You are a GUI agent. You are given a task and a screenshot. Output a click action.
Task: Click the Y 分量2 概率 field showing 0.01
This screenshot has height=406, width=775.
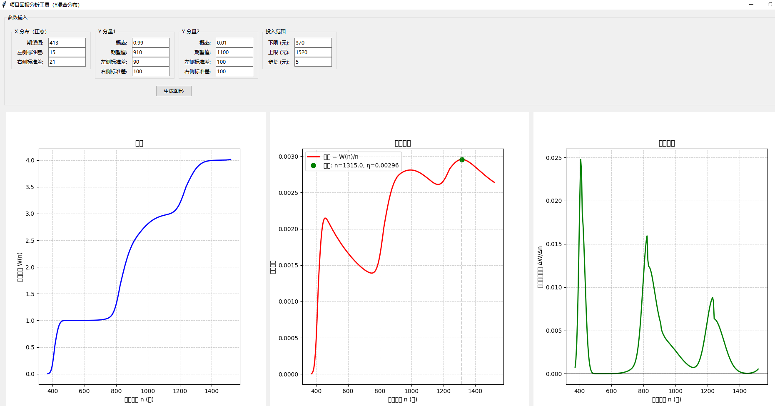tap(234, 42)
